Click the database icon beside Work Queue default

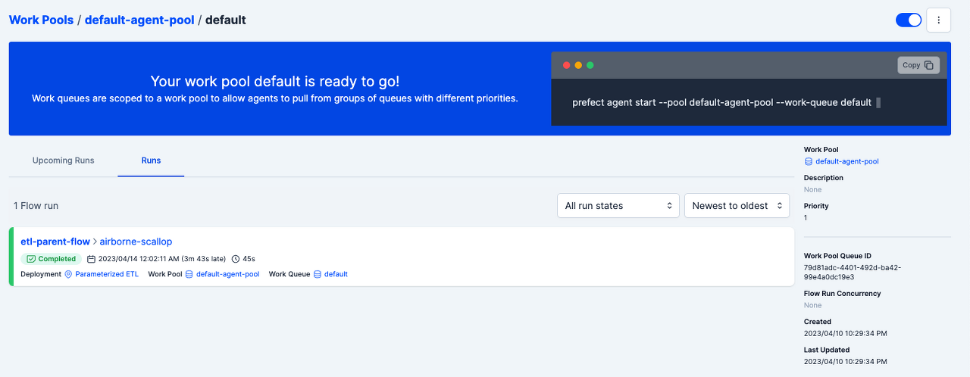(x=318, y=274)
